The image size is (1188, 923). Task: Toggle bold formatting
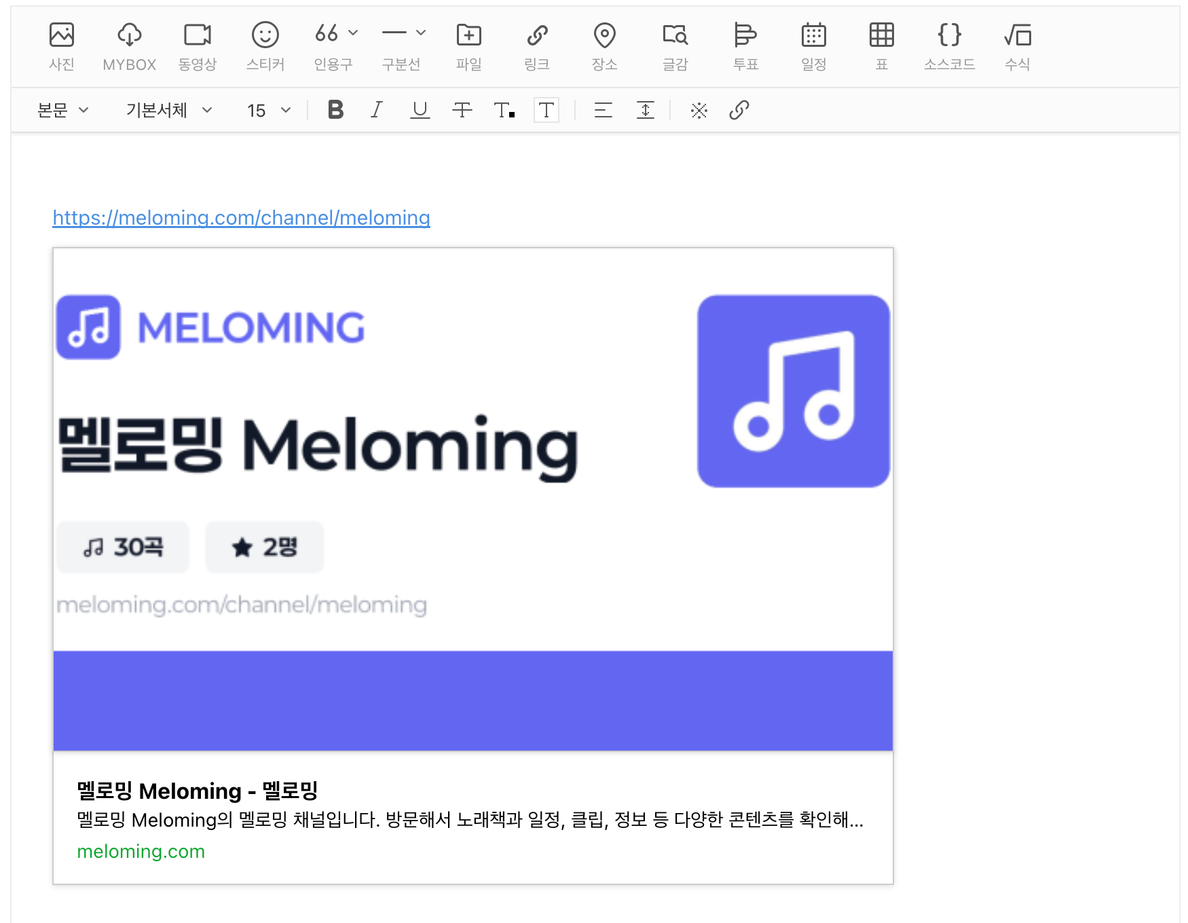pyautogui.click(x=335, y=110)
